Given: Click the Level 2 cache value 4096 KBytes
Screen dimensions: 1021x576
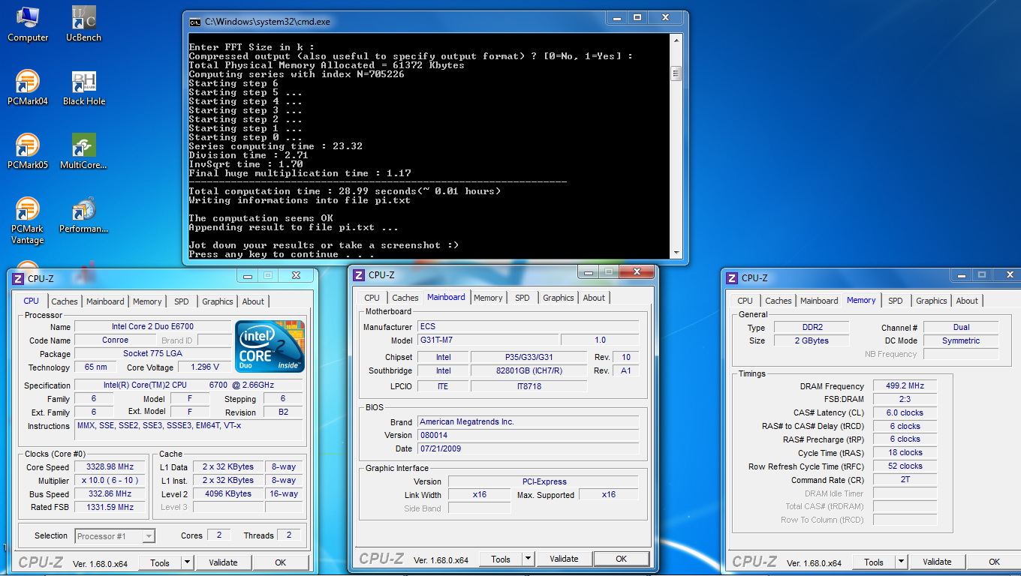Looking at the screenshot, I should tap(228, 493).
